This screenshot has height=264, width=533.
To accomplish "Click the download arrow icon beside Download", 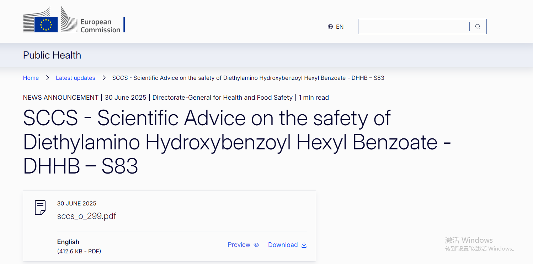I will [x=304, y=245].
